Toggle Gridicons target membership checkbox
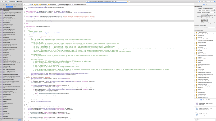Screen dimensions: 216x121 pyautogui.click(x=195, y=51)
